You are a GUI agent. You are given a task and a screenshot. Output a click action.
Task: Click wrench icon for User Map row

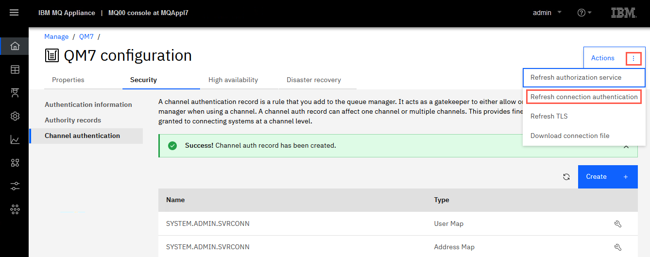pos(617,224)
